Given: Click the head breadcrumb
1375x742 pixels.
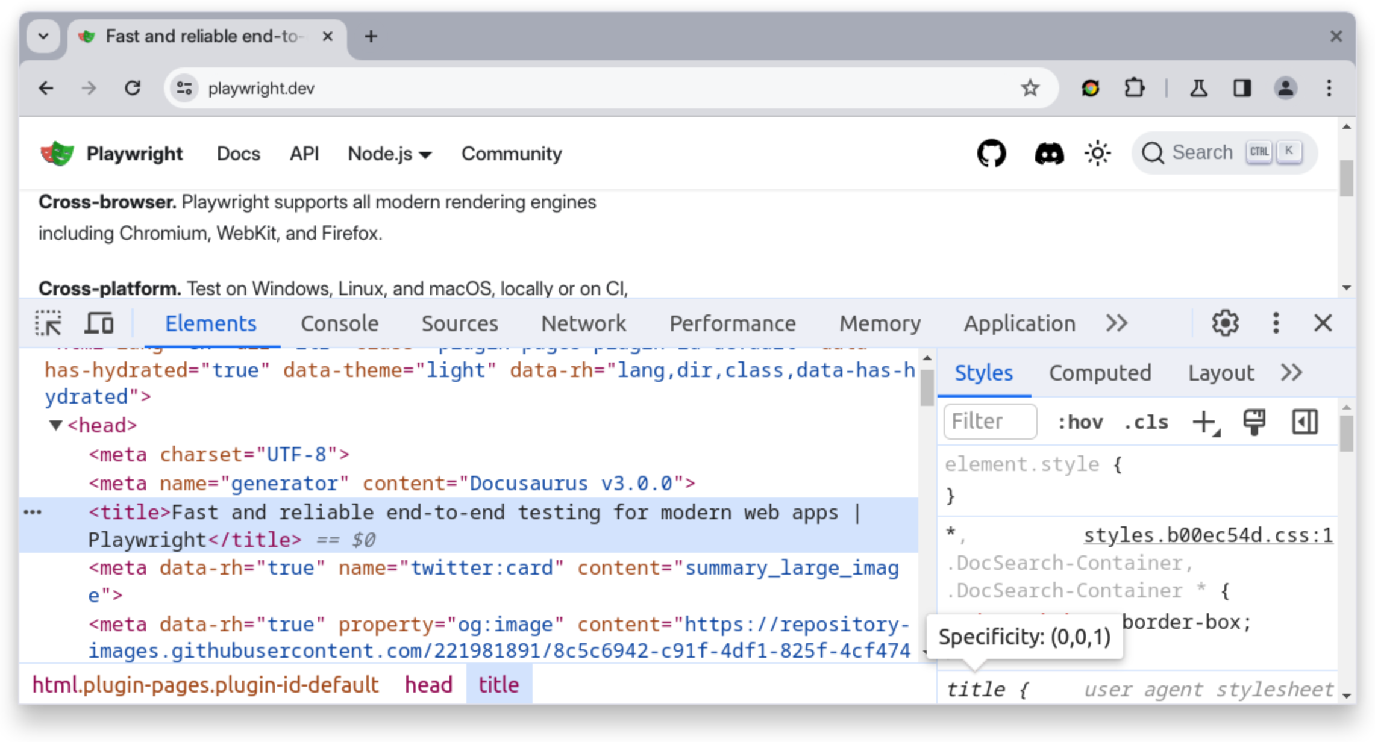Looking at the screenshot, I should (428, 685).
